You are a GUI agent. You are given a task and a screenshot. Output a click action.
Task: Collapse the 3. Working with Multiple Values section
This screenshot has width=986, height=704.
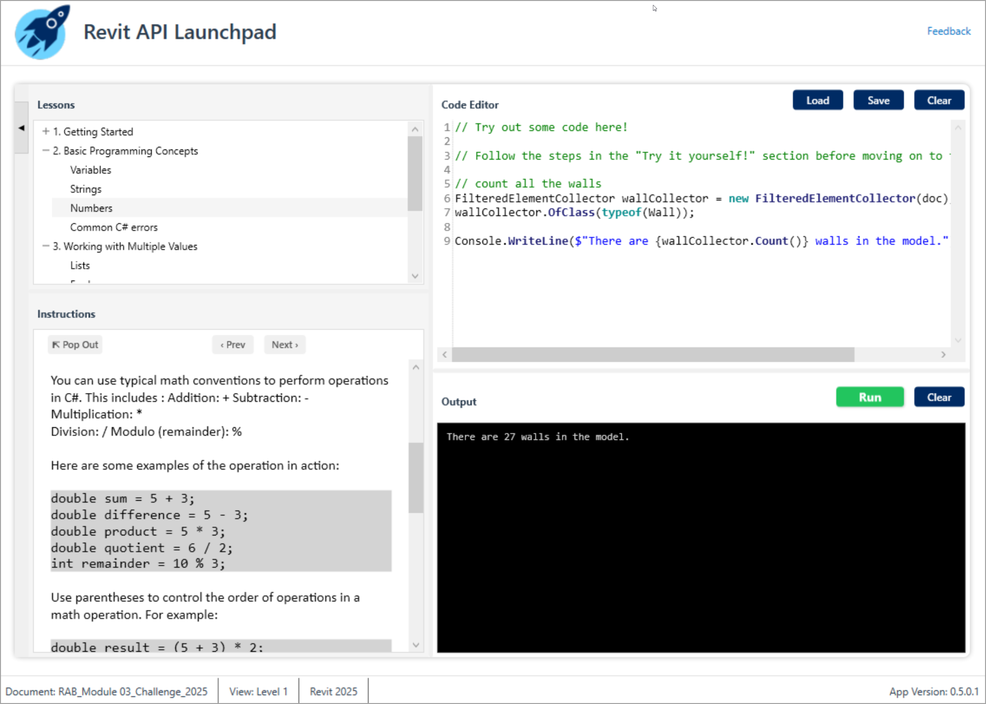click(46, 246)
